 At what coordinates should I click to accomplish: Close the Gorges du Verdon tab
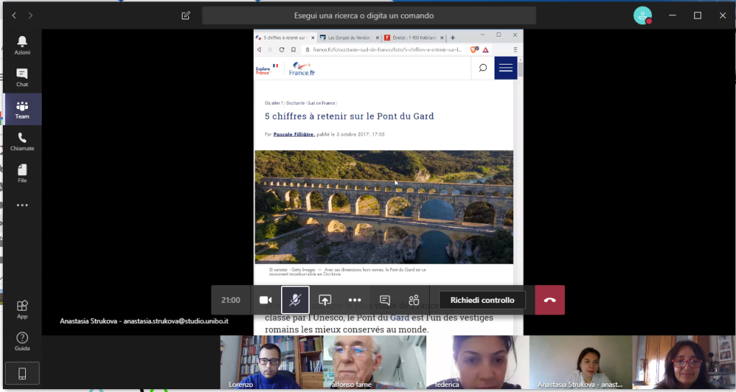377,37
